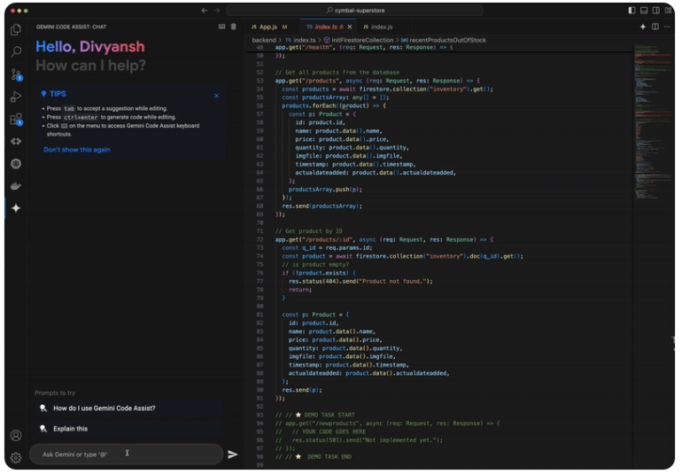Open the editor More Actions ellipsis menu
682x474 pixels.
667,27
